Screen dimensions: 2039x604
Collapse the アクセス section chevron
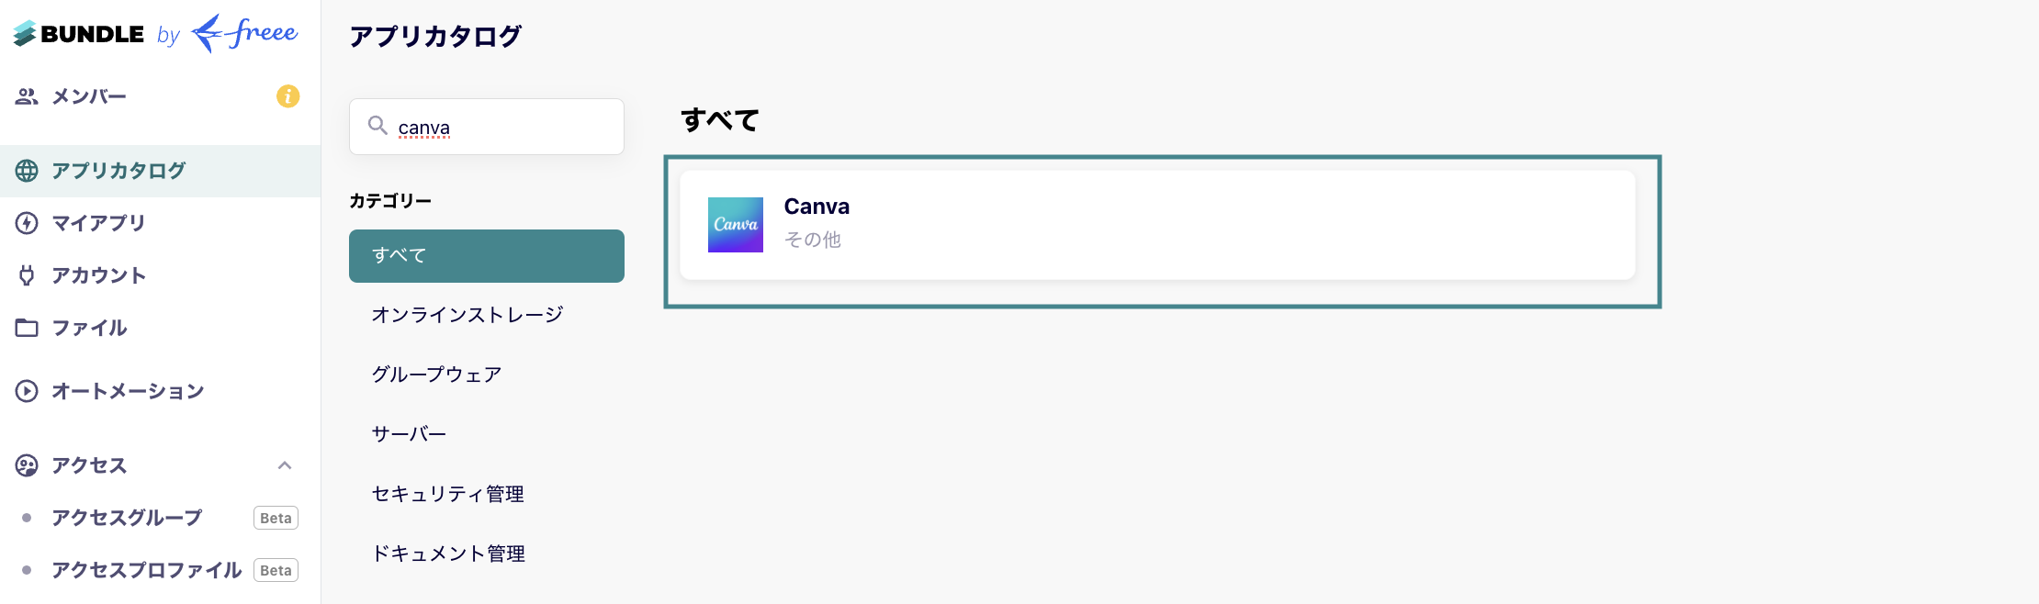tap(287, 464)
